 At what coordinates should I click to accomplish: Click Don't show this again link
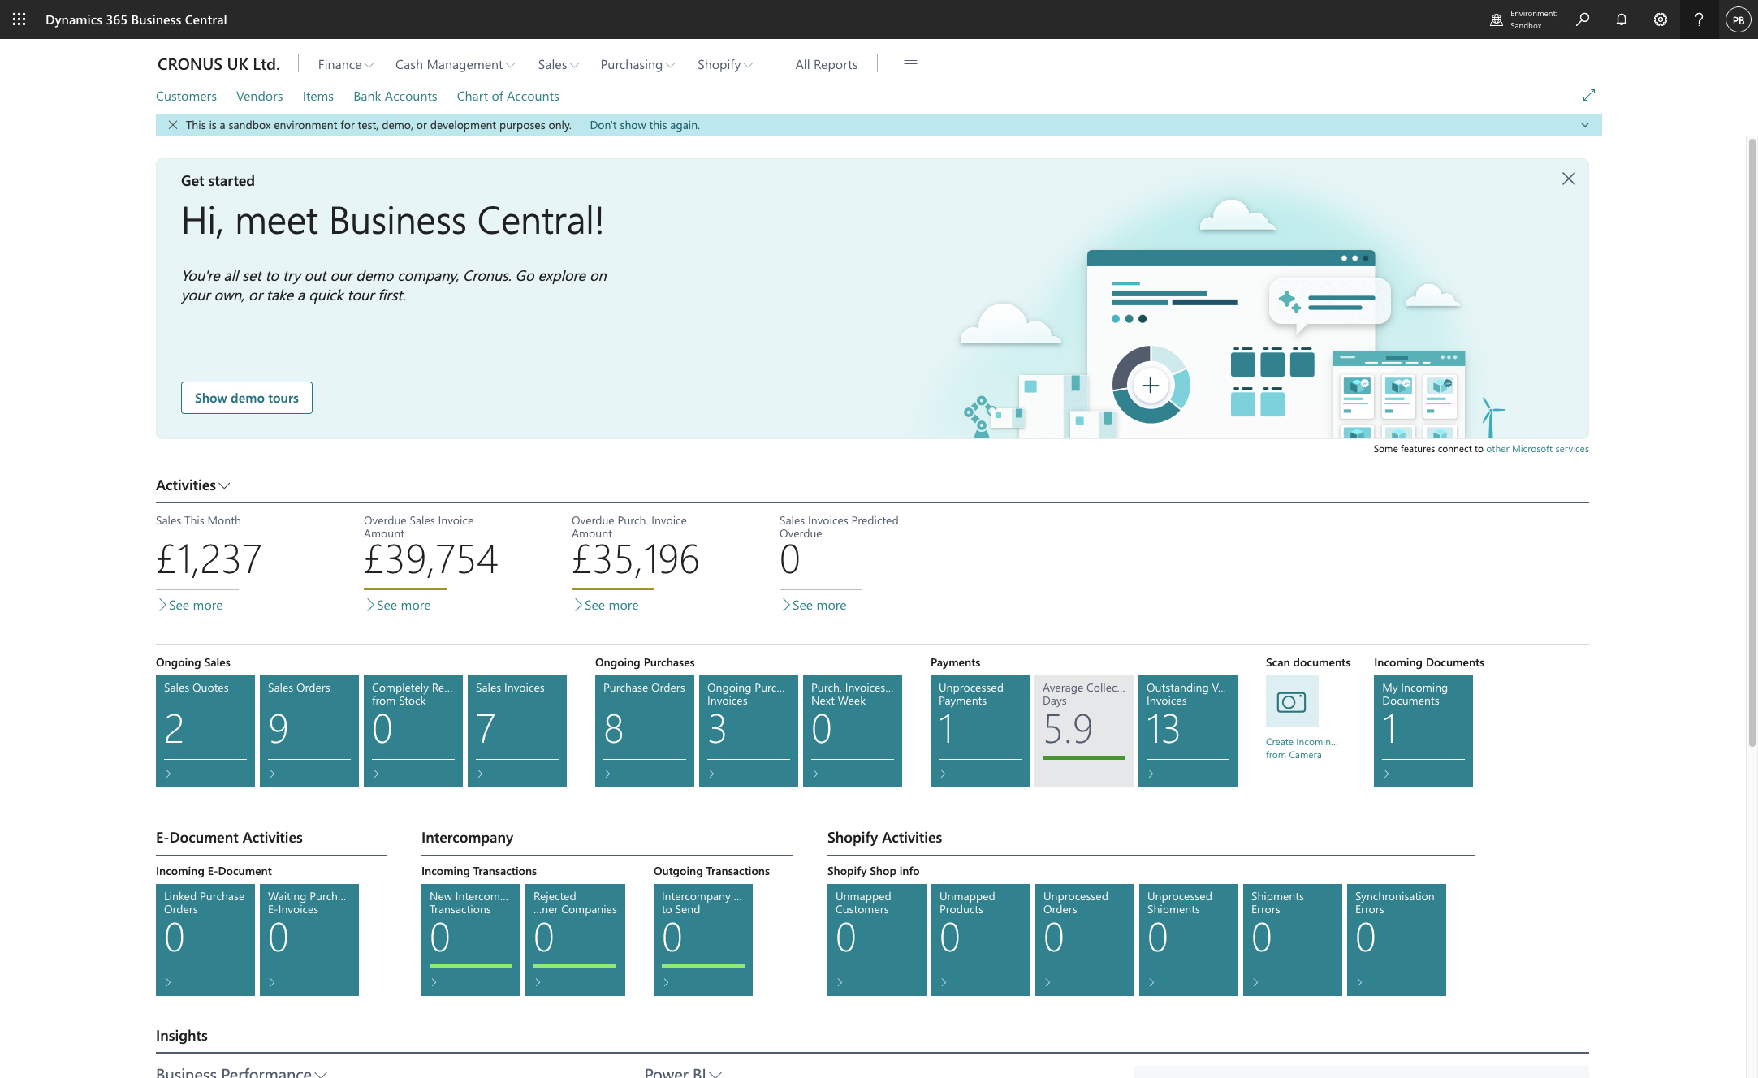(645, 125)
